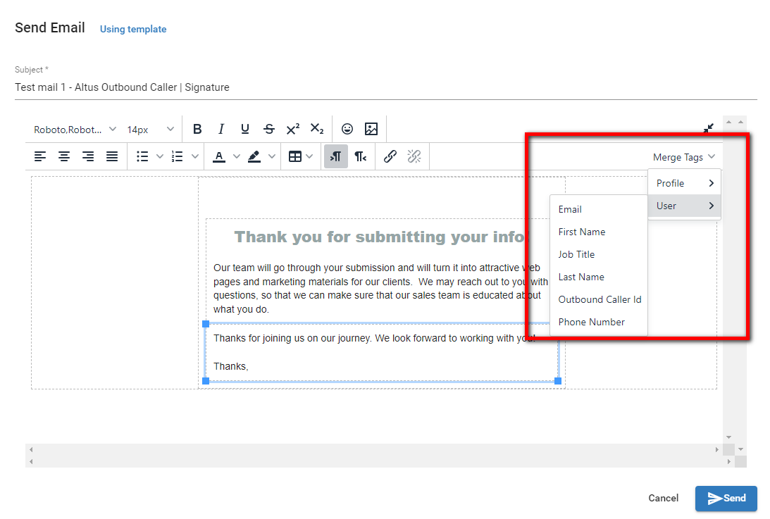770x519 pixels.
Task: Select Outbound Caller Id merge tag
Action: point(600,299)
